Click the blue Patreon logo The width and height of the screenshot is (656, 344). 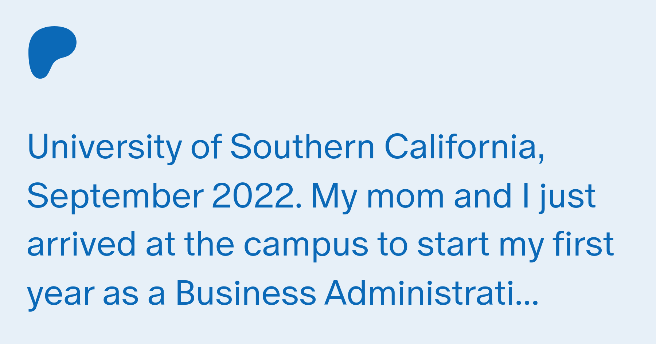[x=52, y=52]
